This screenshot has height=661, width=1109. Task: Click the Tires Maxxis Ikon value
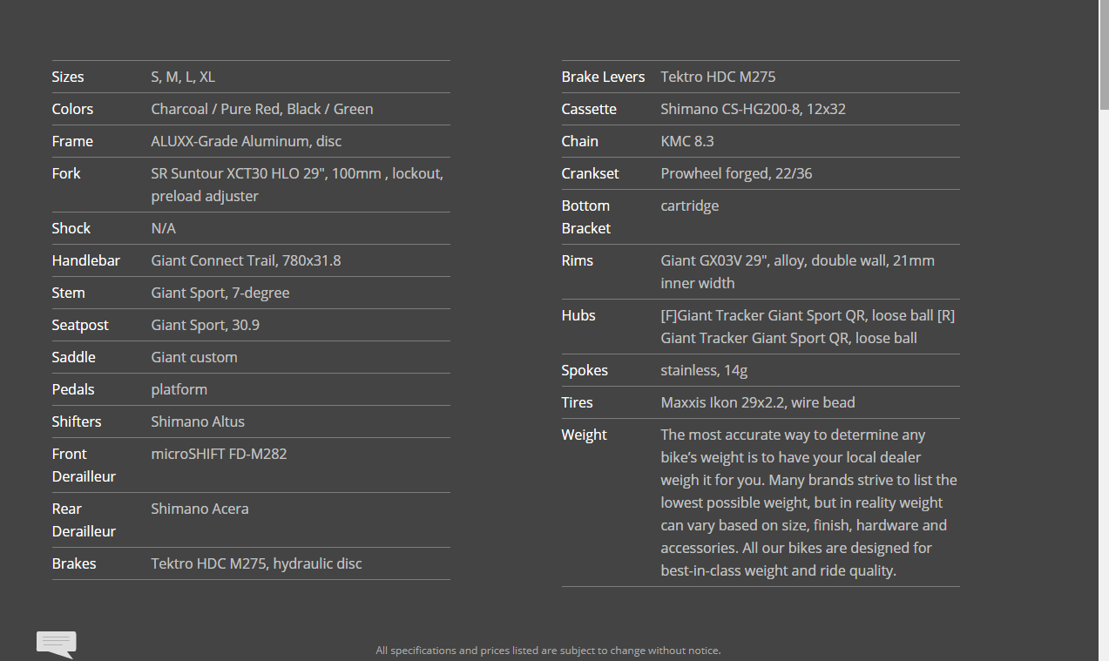(758, 402)
